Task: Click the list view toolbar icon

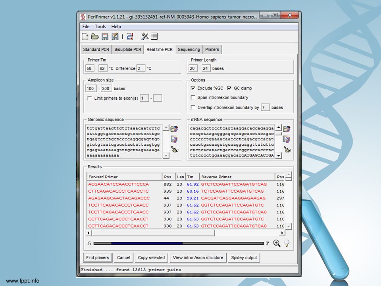Action: (154, 37)
